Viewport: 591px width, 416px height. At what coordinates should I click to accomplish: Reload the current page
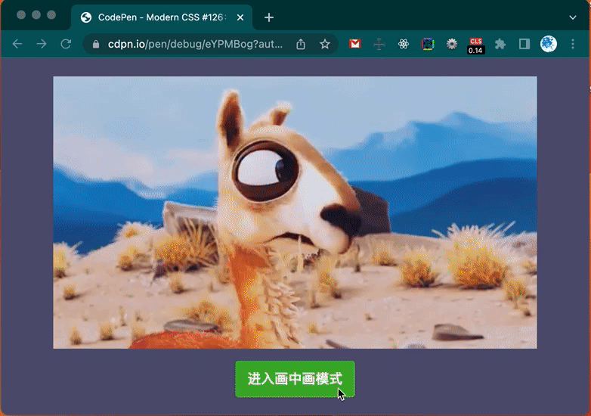[66, 44]
